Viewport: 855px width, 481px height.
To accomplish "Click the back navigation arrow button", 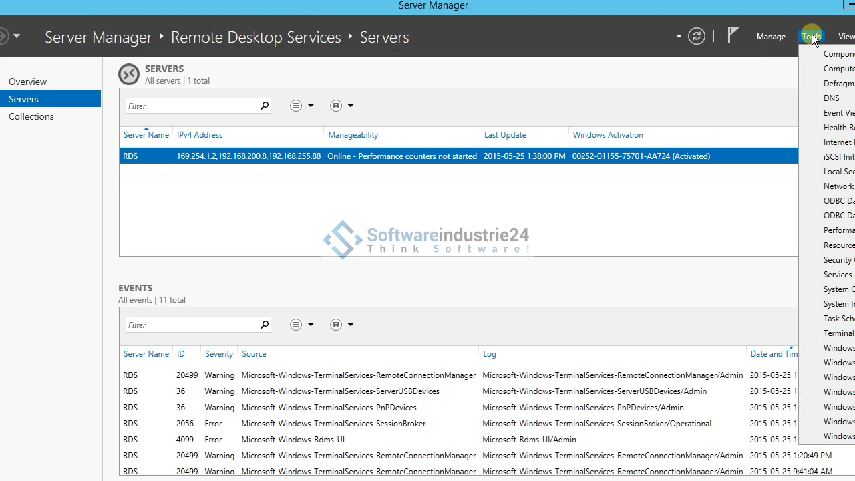I will pyautogui.click(x=3, y=36).
